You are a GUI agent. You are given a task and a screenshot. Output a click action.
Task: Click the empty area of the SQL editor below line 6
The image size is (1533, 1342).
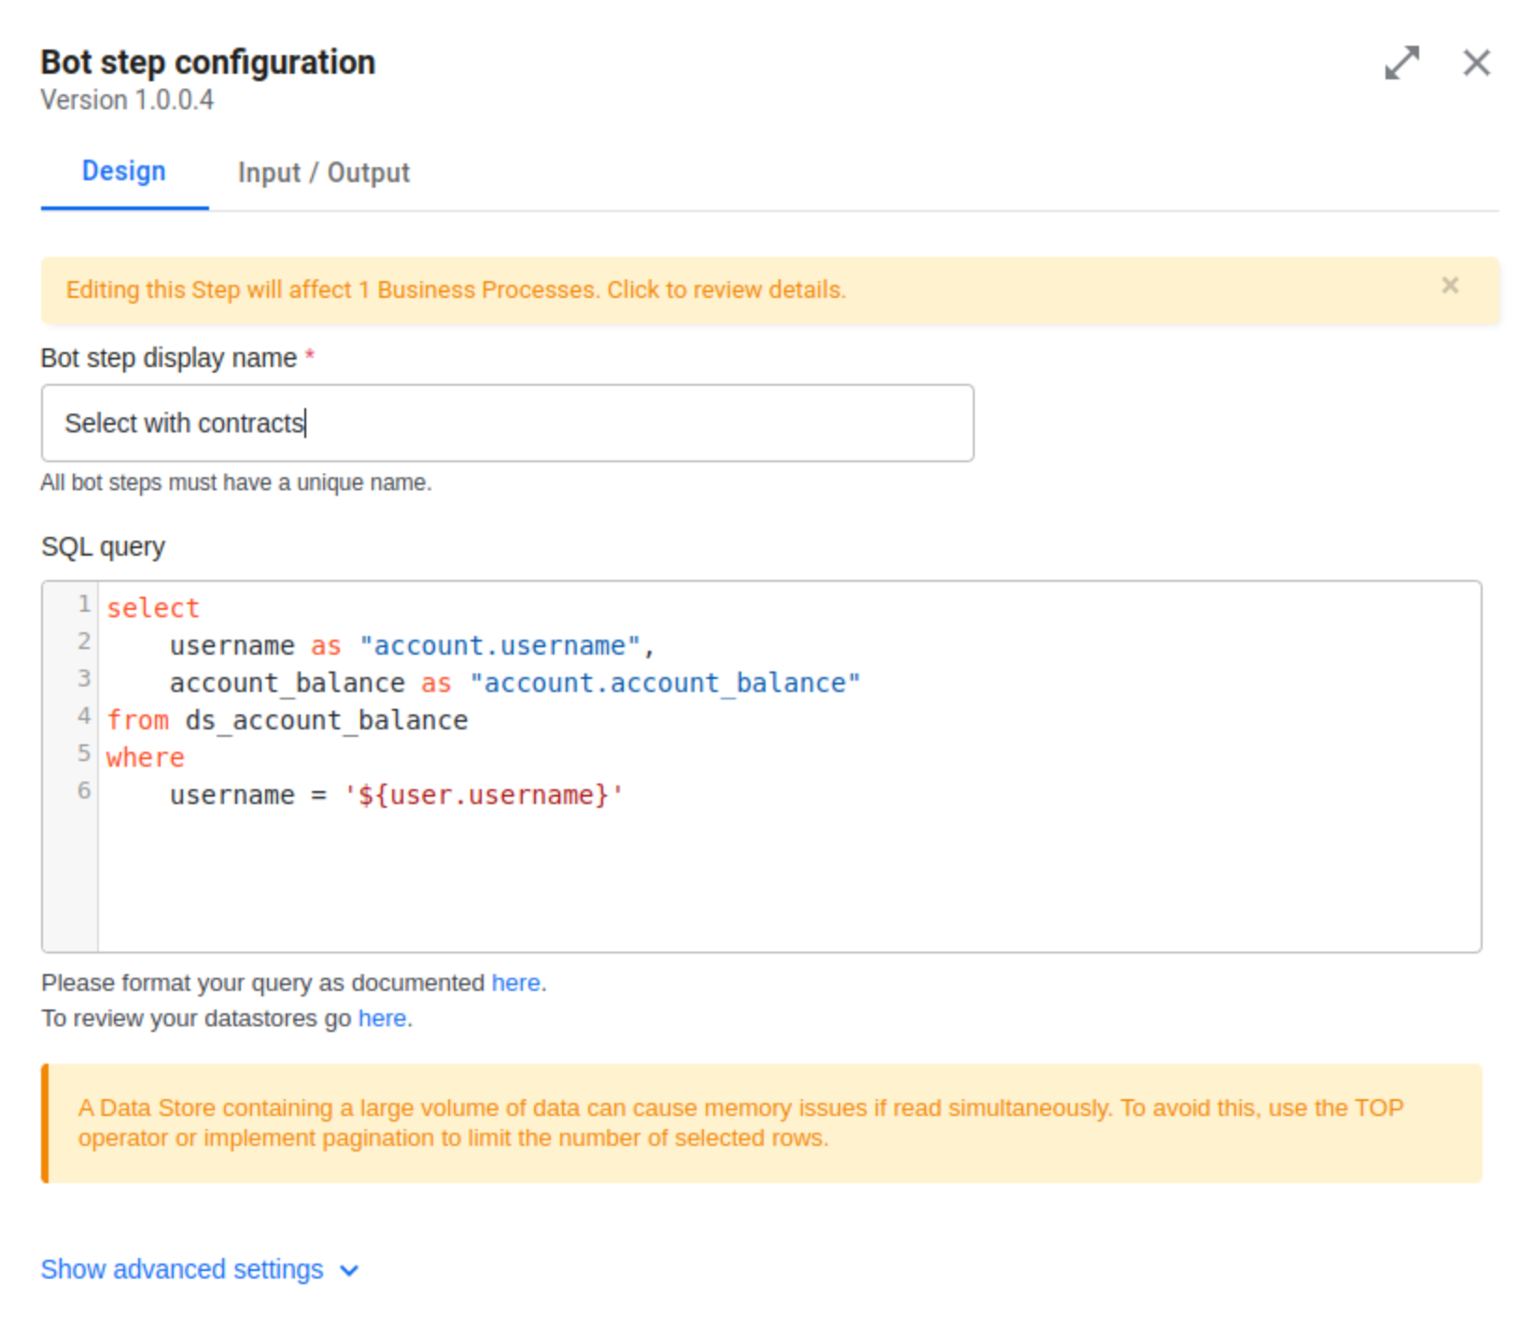(x=789, y=883)
